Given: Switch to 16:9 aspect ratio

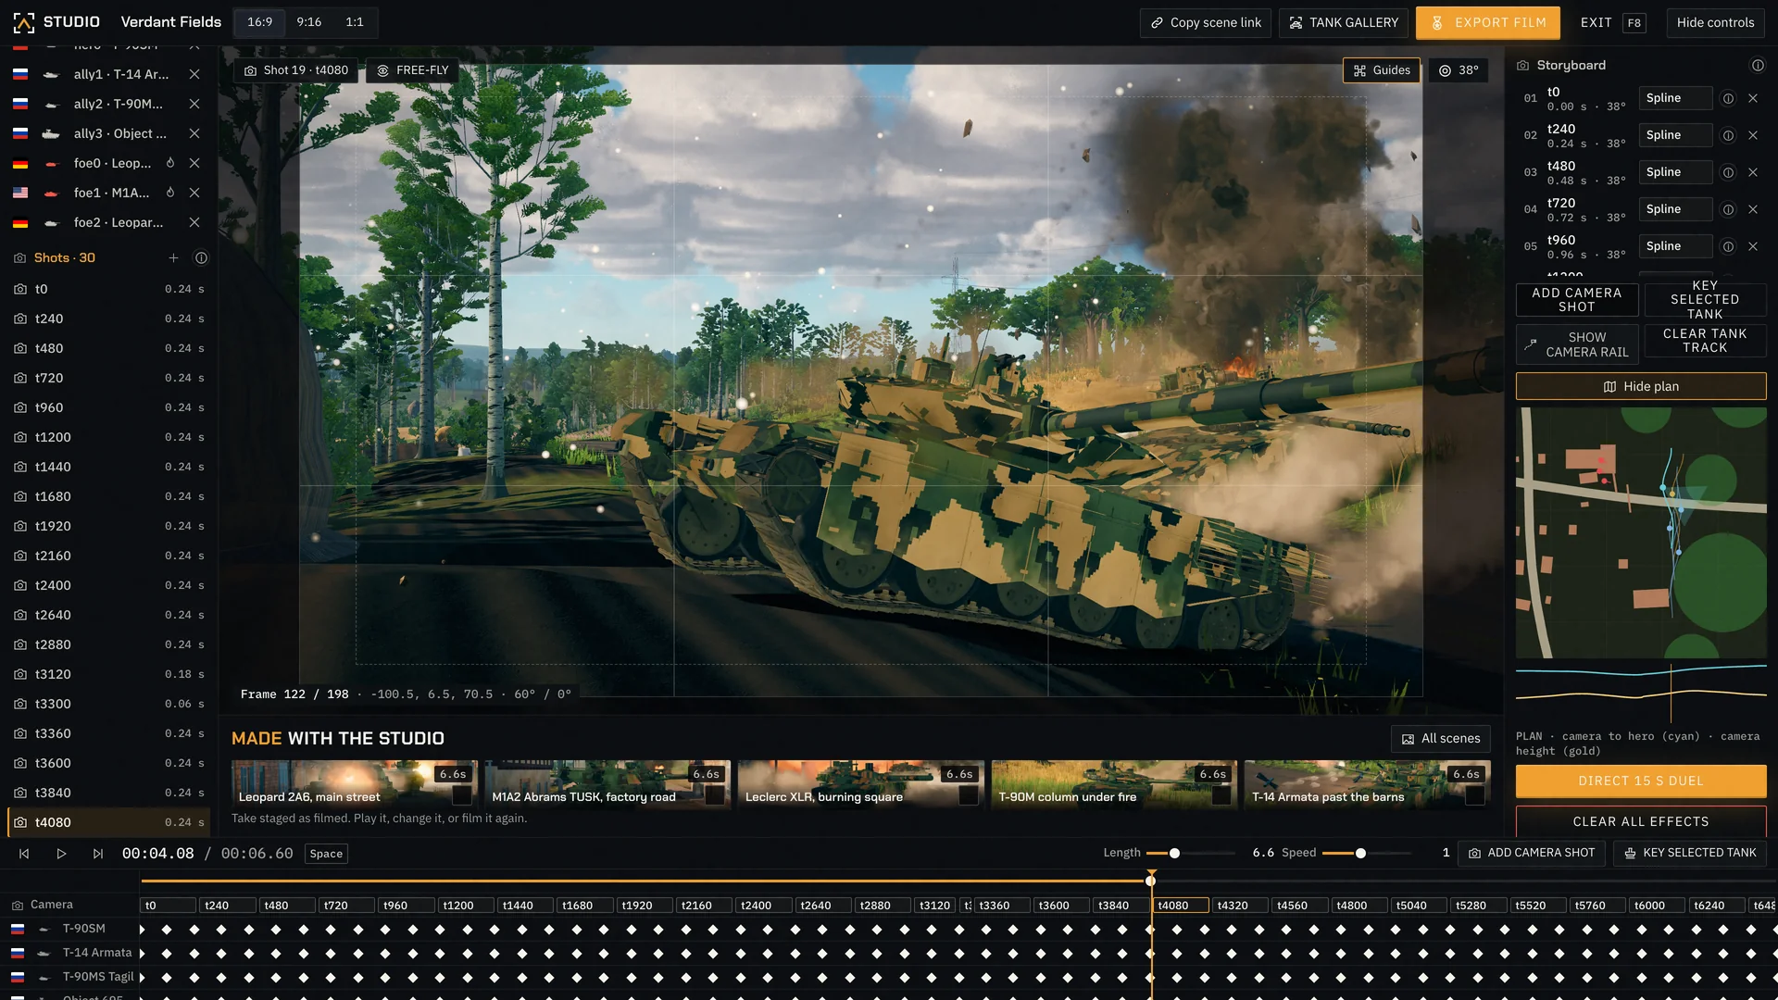Looking at the screenshot, I should tap(259, 22).
